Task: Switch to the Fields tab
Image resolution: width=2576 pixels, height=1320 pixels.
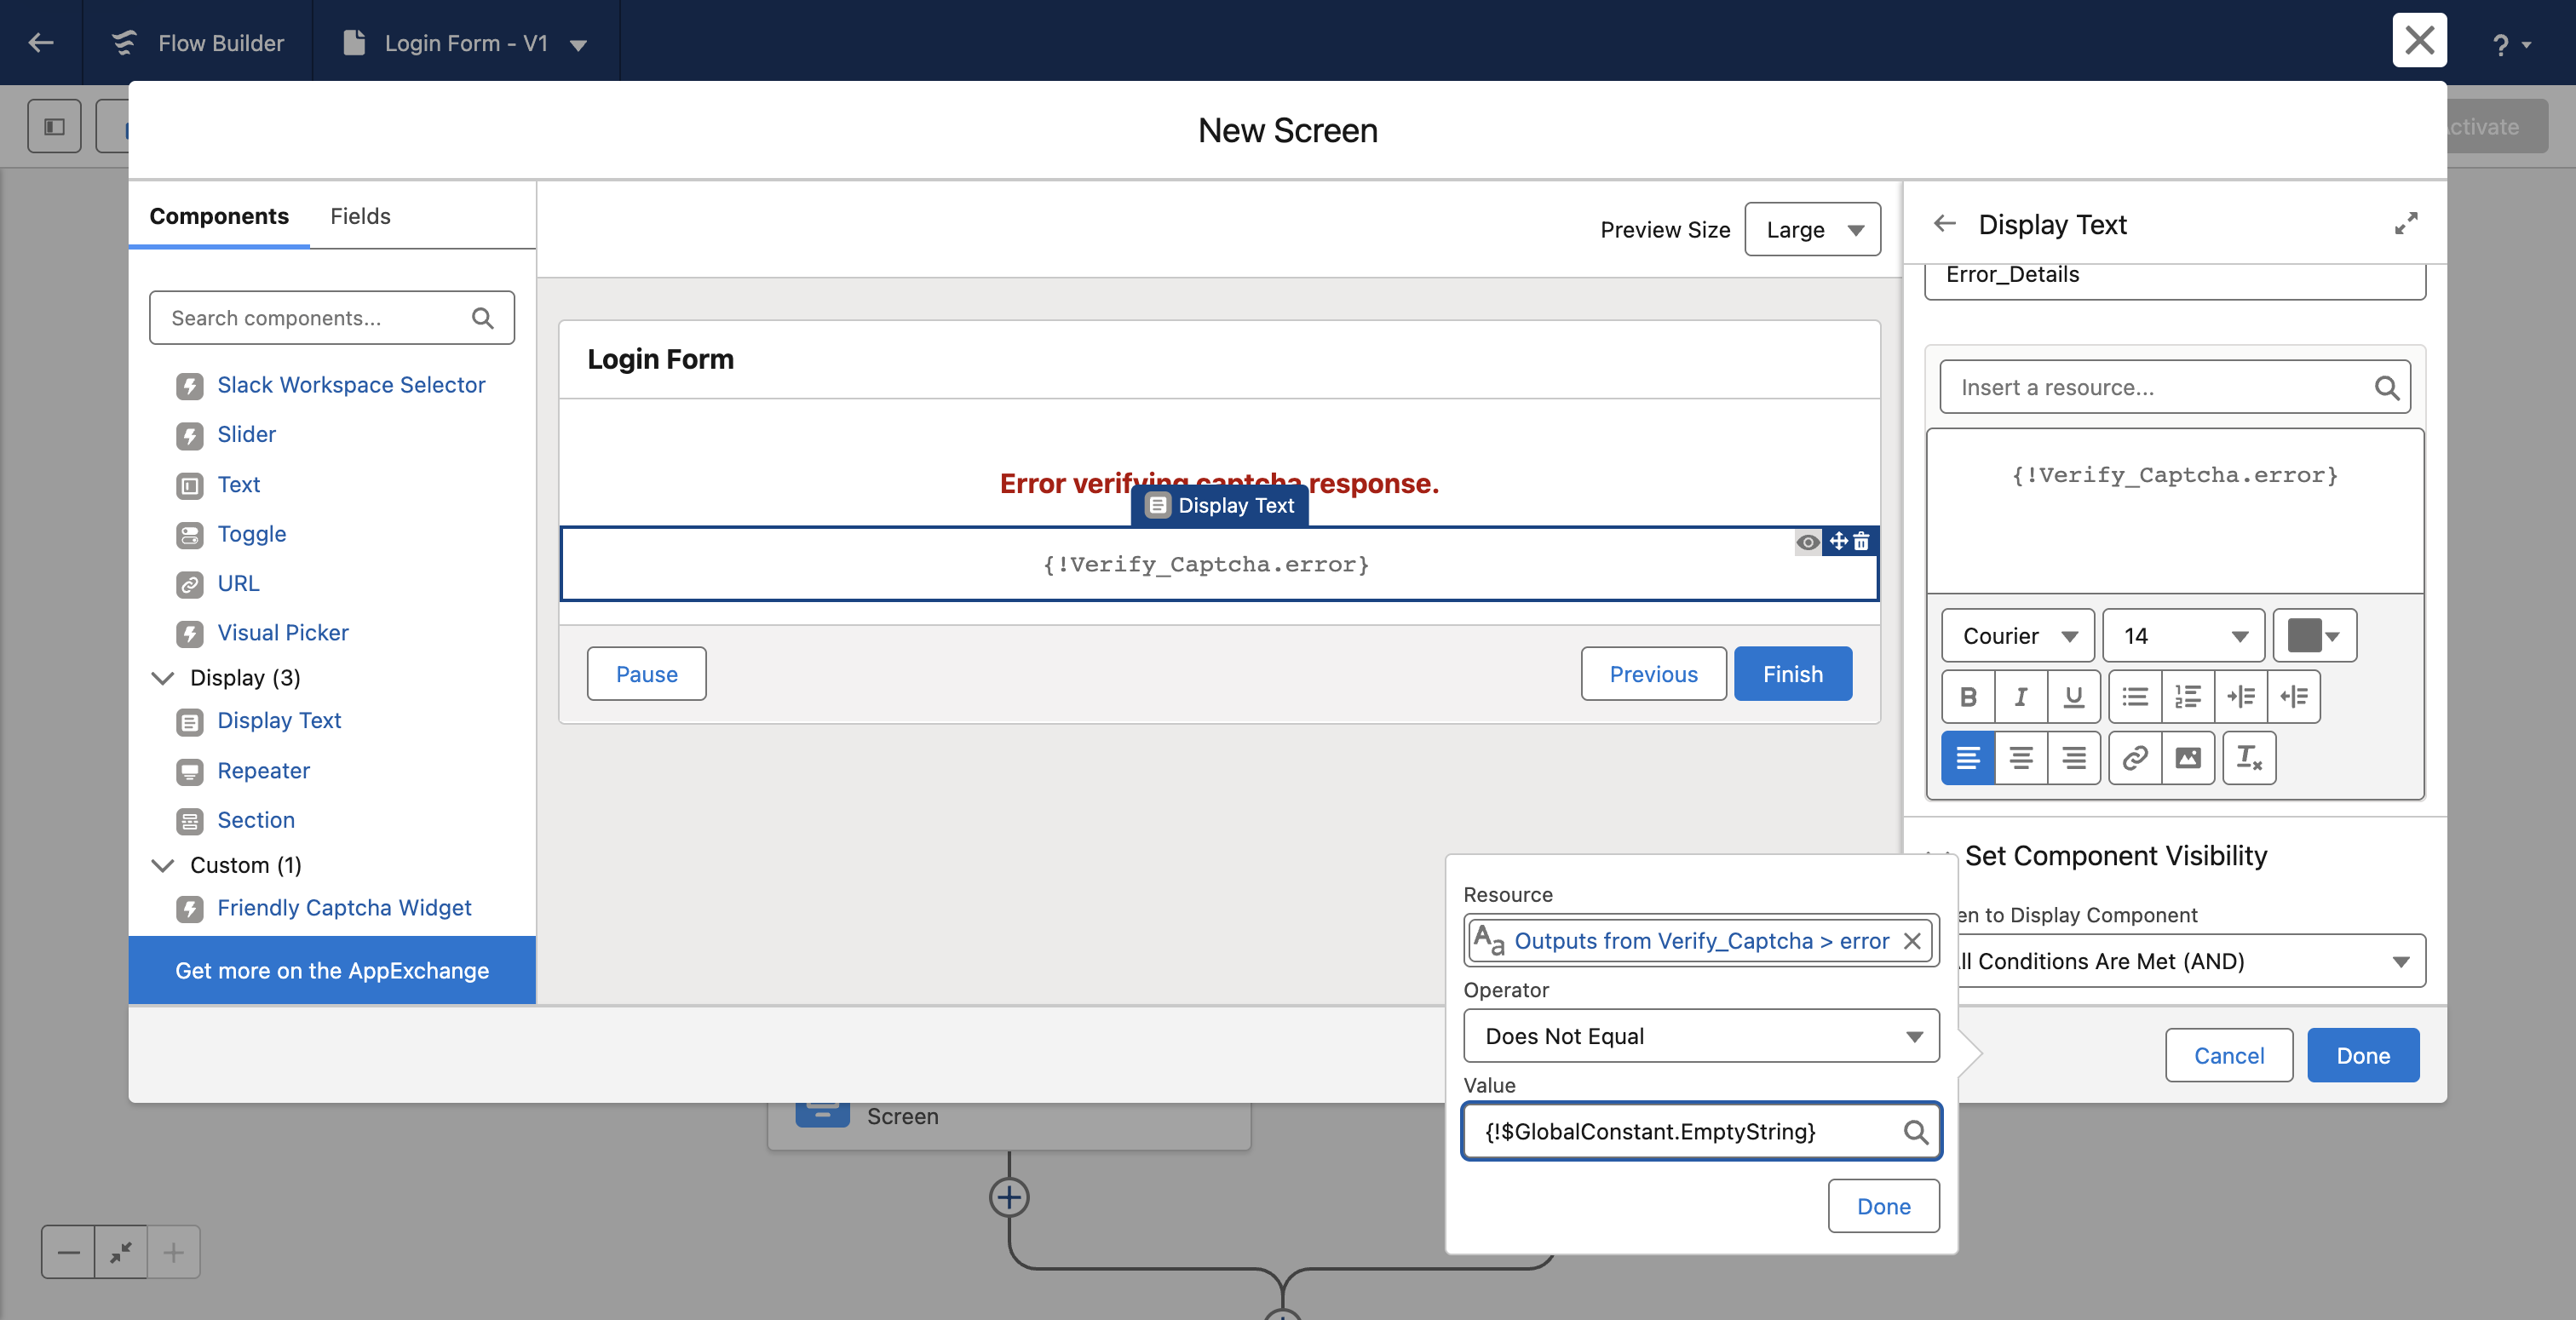Action: click(x=360, y=216)
